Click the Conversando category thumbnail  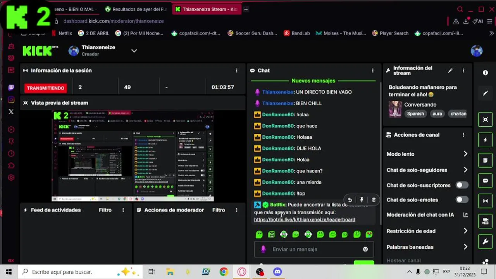click(395, 109)
